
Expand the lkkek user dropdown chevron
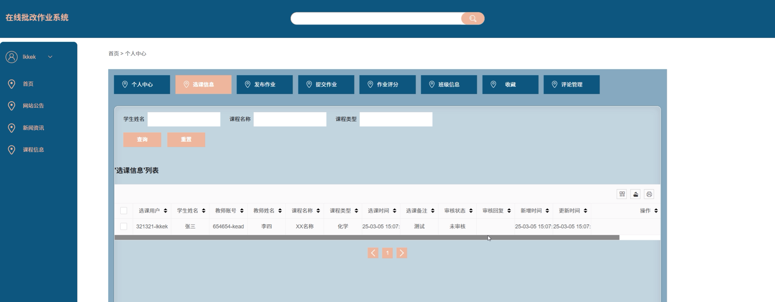coord(50,57)
